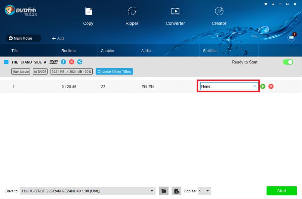This screenshot has height=199, width=302.
Task: Open the Subtitles None dropdown
Action: [x=229, y=87]
